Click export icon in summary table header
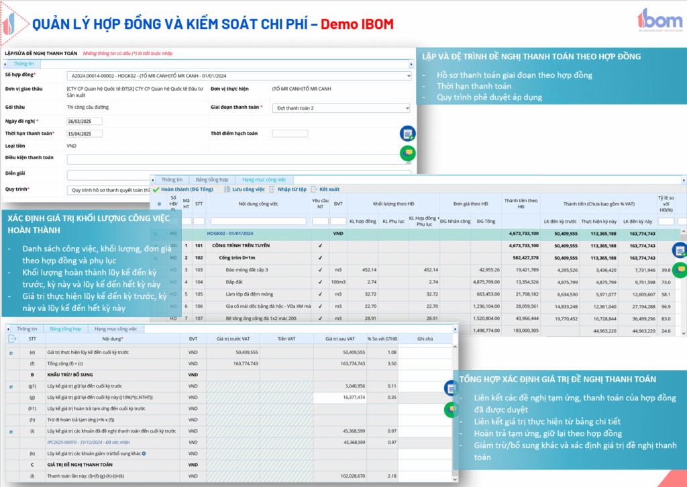Viewport: 687px width, 487px height. click(12, 339)
